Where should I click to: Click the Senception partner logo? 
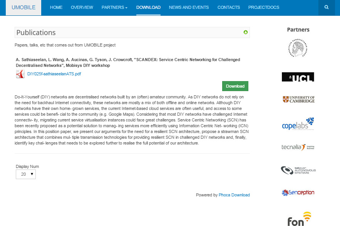[298, 193]
